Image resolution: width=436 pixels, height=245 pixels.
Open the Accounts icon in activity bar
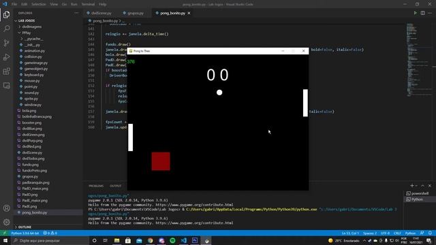(6, 208)
